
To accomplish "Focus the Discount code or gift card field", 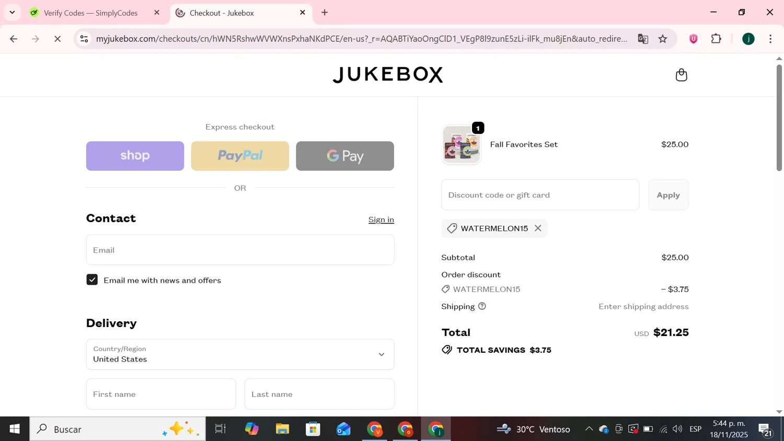I will [540, 195].
